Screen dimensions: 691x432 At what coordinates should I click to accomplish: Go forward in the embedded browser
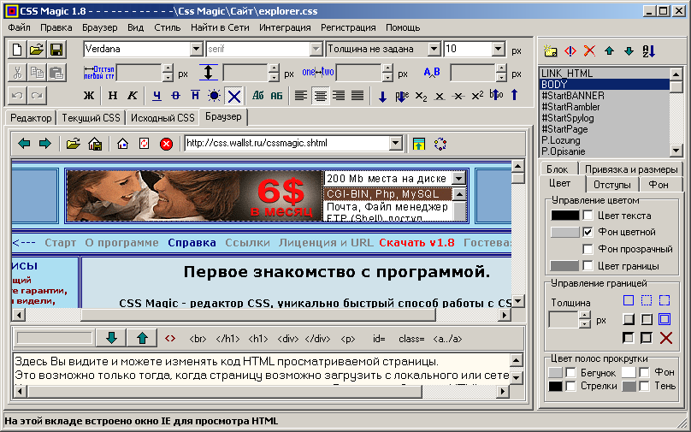coord(45,144)
